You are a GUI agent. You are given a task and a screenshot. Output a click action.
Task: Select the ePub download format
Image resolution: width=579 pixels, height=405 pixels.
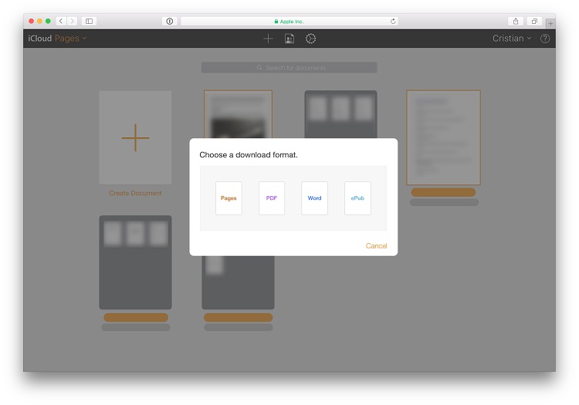click(357, 198)
